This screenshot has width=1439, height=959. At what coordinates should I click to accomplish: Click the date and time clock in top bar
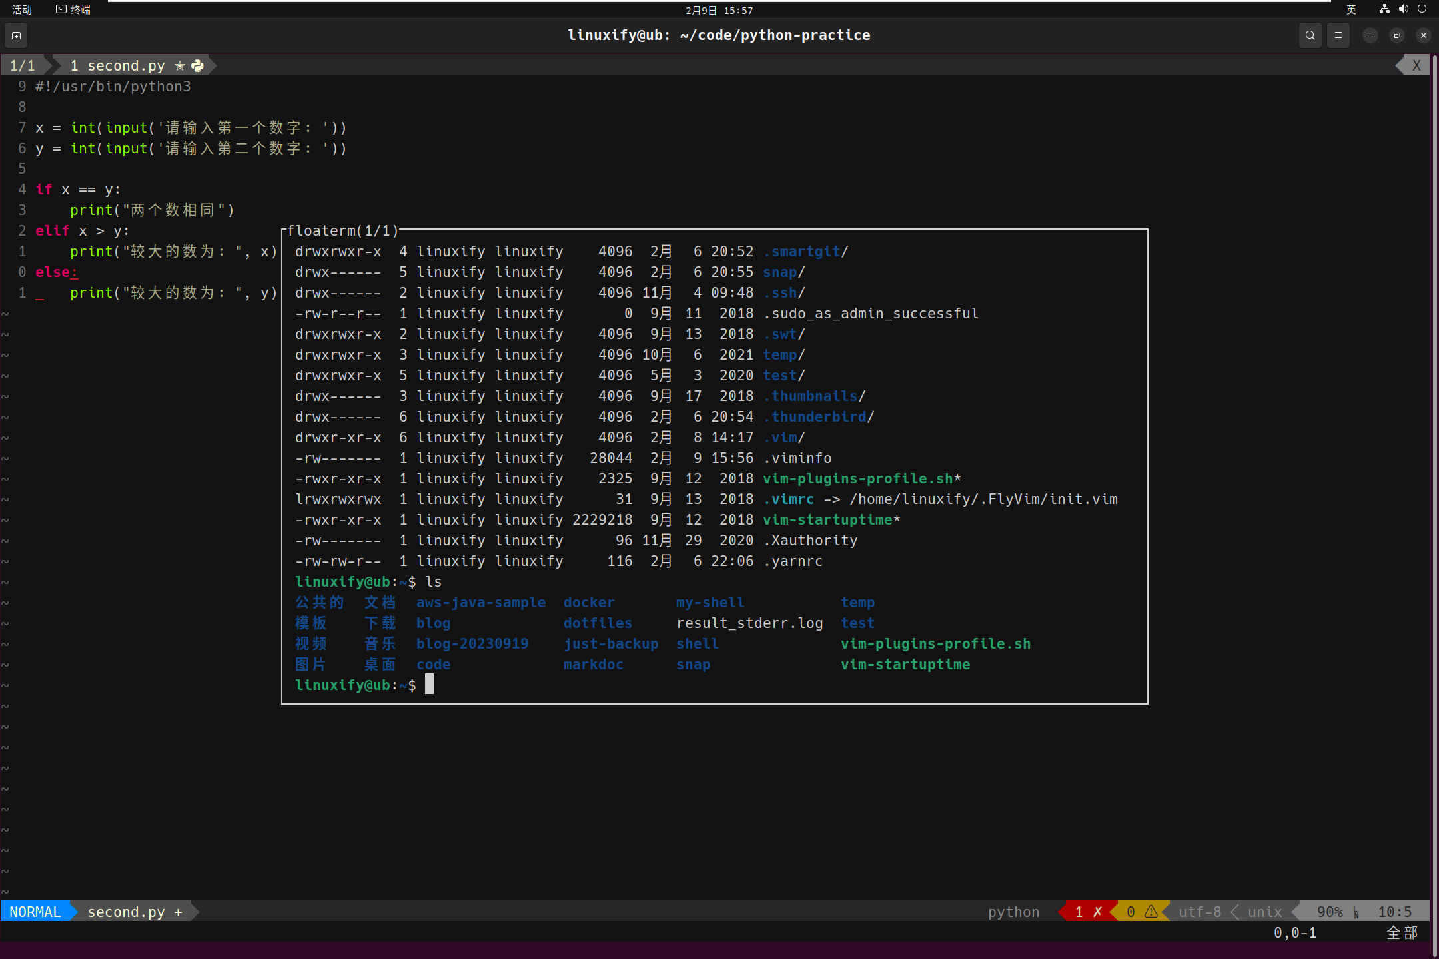[719, 10]
